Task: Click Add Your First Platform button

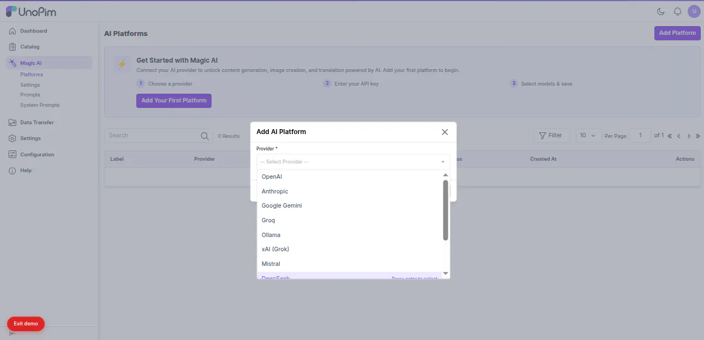Action: [174, 101]
